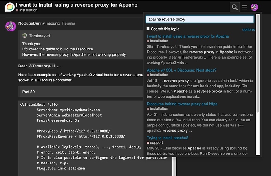Open result 'I want to install using a reverse proxy for Apache'
The height and width of the screenshot is (176, 271).
(188, 36)
